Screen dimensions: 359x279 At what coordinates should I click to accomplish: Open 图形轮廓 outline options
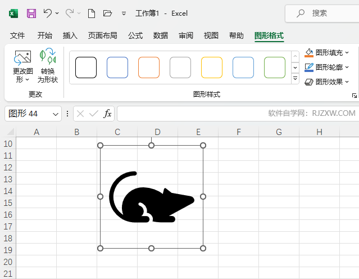(x=327, y=67)
